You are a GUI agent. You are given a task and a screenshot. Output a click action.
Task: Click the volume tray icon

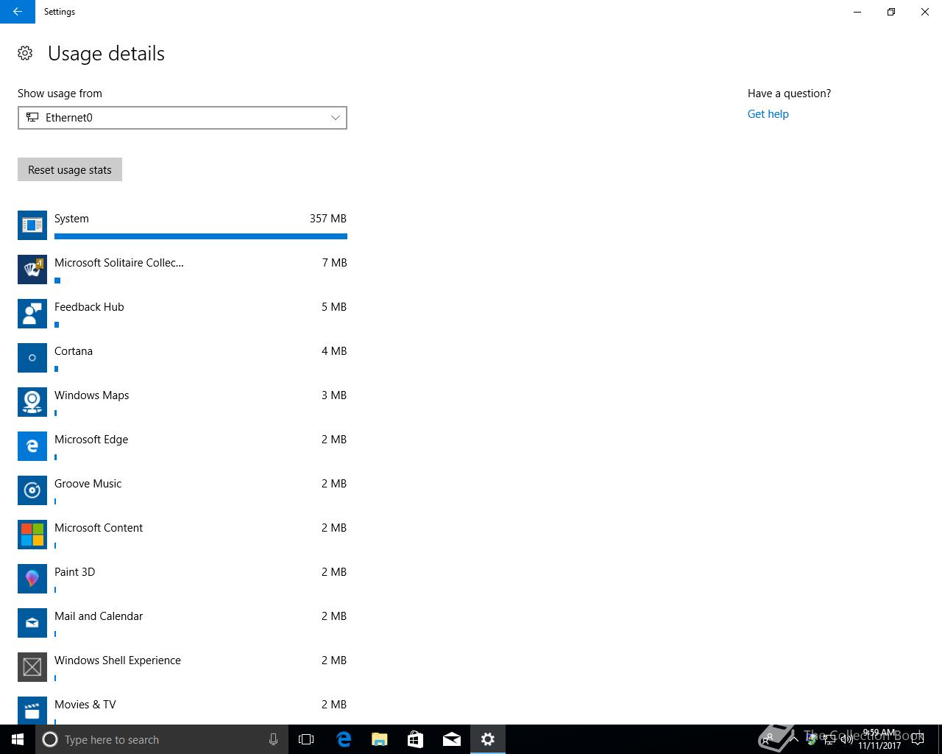(x=846, y=739)
